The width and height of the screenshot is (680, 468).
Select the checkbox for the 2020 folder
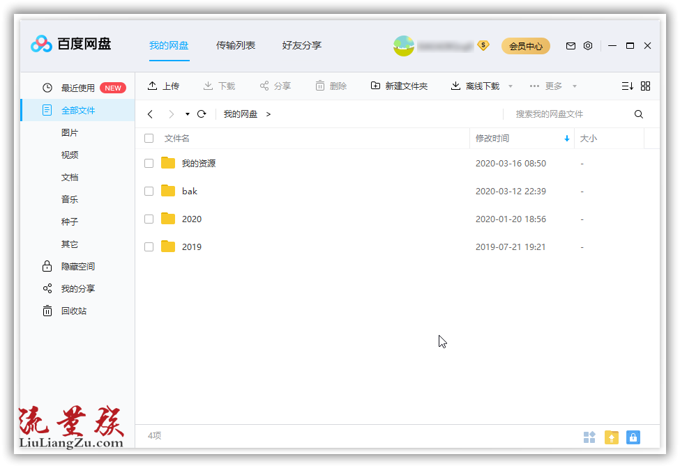tap(149, 219)
